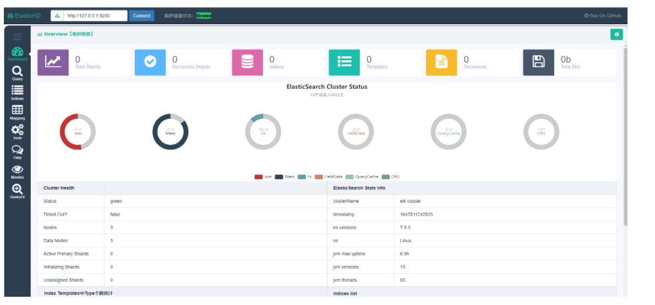Select the jvm threads 83 value
Image resolution: width=655 pixels, height=305 pixels.
(402, 280)
